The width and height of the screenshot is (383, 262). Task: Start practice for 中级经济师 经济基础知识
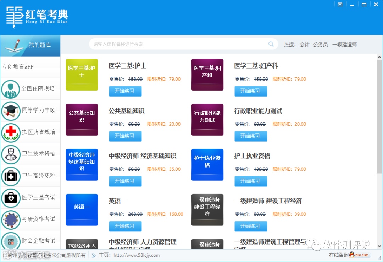tap(125, 181)
